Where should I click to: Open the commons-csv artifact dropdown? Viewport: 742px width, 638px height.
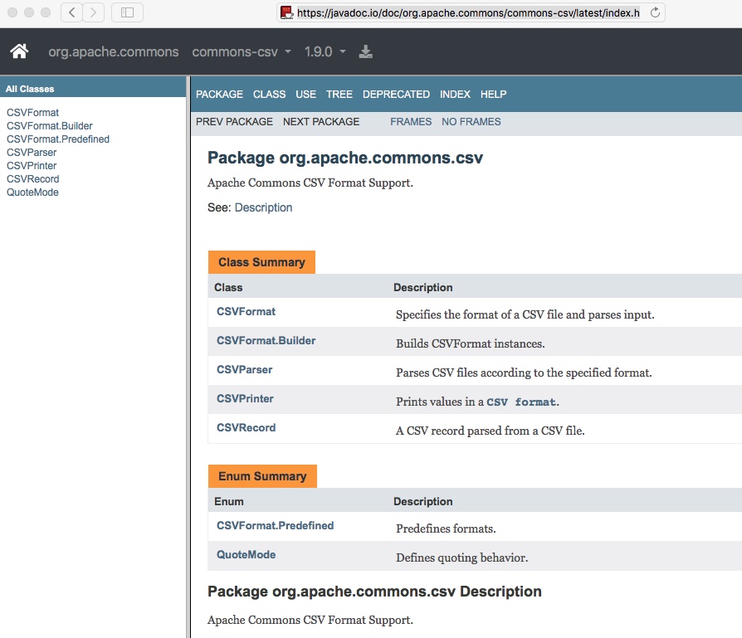click(x=242, y=51)
